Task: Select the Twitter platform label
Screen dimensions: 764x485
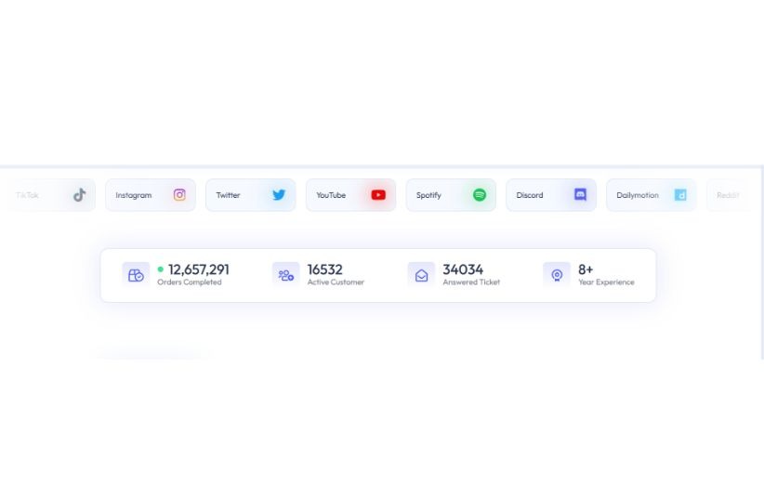Action: (x=228, y=195)
